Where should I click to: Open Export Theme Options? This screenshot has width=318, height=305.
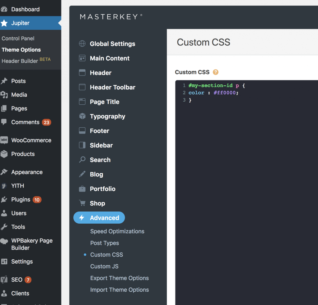pos(119,278)
